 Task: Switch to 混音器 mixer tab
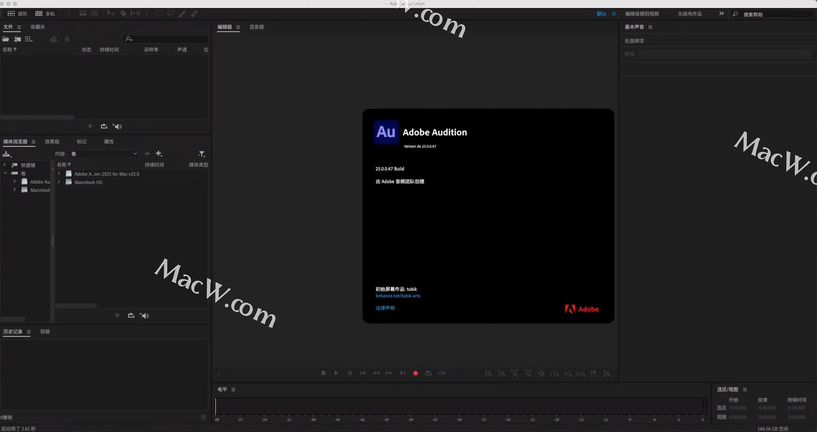[257, 27]
